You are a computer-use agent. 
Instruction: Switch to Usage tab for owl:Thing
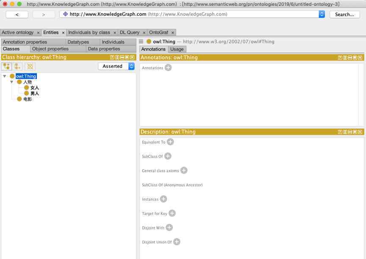coord(177,49)
